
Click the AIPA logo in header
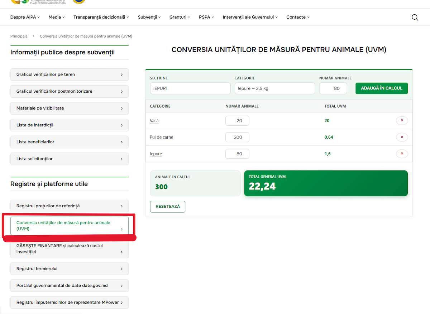tap(38, 2)
